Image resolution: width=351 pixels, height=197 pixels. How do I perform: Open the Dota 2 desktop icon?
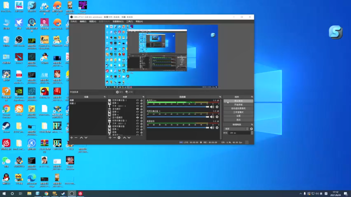[19, 59]
